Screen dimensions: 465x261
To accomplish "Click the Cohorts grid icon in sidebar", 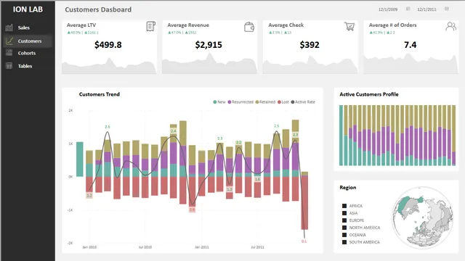I will (9, 53).
